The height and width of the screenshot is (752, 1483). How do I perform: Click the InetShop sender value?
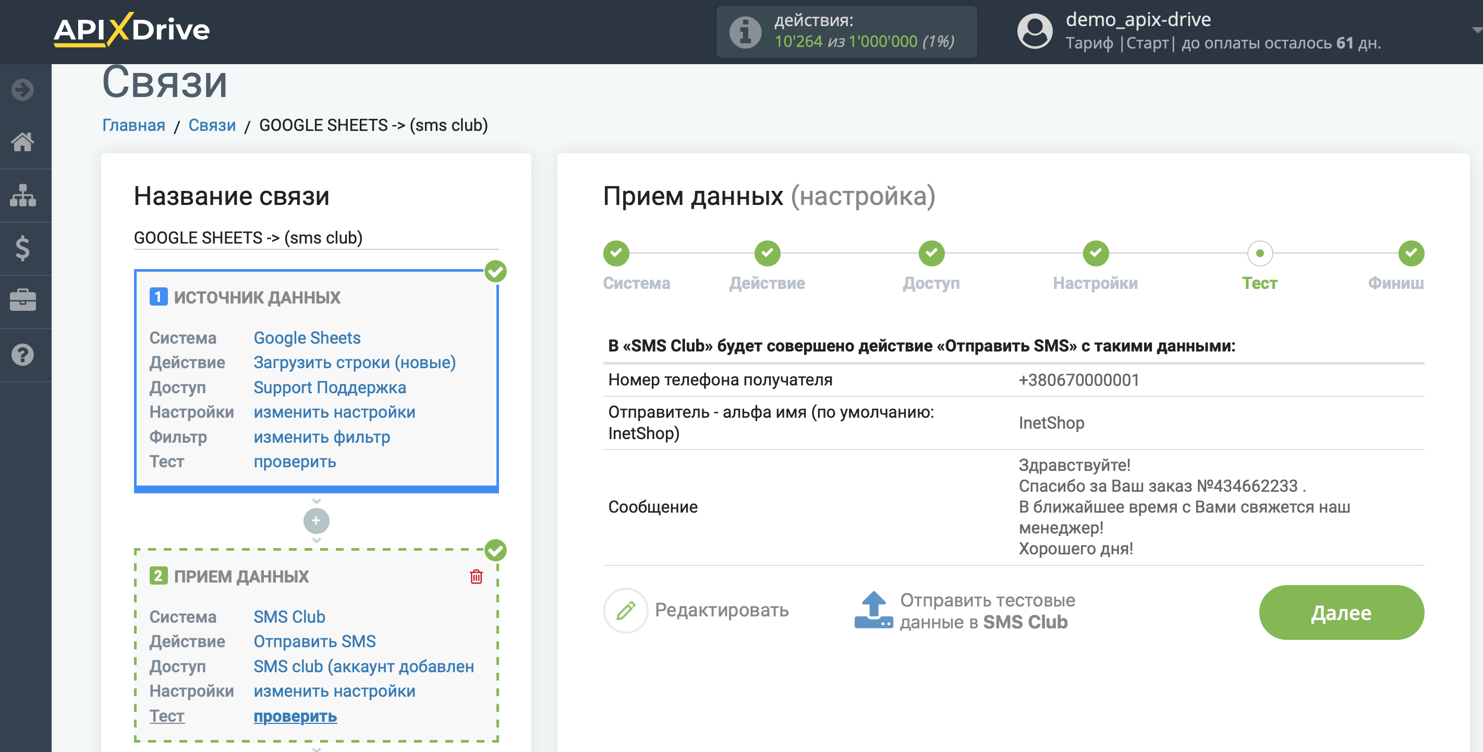1051,422
